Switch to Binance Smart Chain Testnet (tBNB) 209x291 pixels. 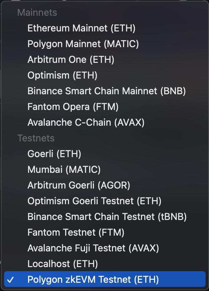click(107, 217)
